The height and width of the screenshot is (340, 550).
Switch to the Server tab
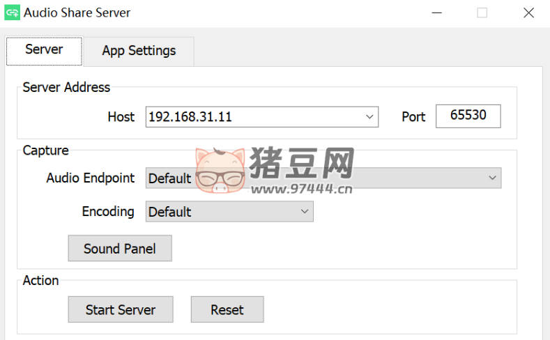click(44, 50)
